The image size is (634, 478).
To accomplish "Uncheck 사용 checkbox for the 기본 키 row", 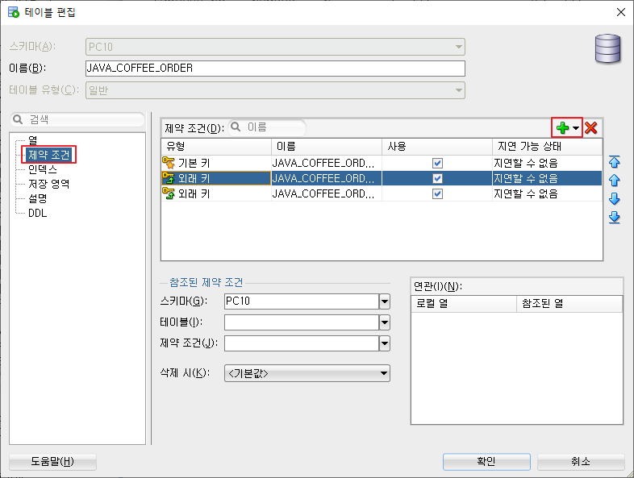I will click(x=437, y=164).
